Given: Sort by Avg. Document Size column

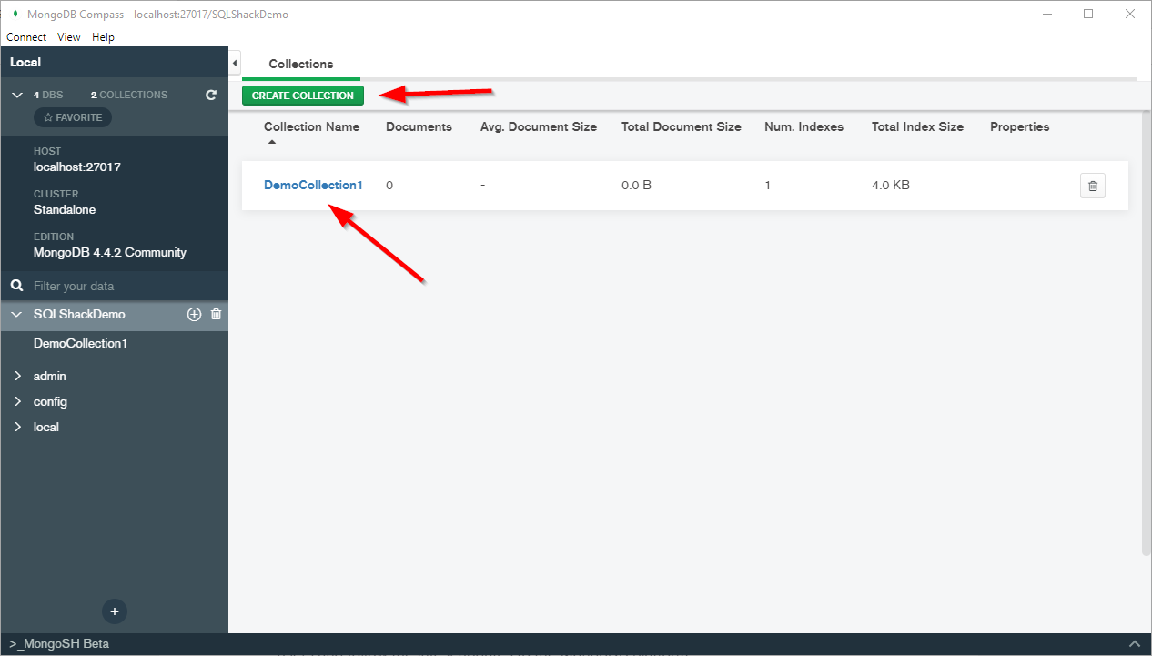Looking at the screenshot, I should click(x=539, y=127).
